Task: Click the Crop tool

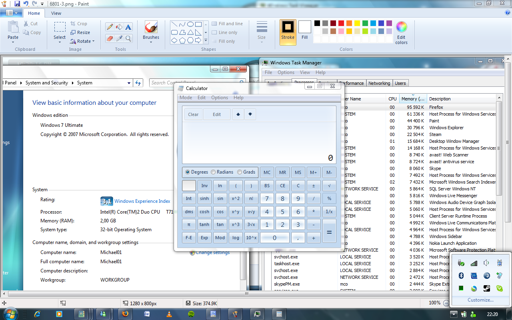Action: pos(79,24)
